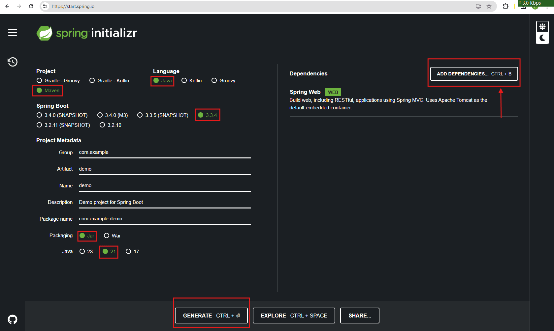Go back with browser back arrow
The width and height of the screenshot is (554, 331).
7,6
